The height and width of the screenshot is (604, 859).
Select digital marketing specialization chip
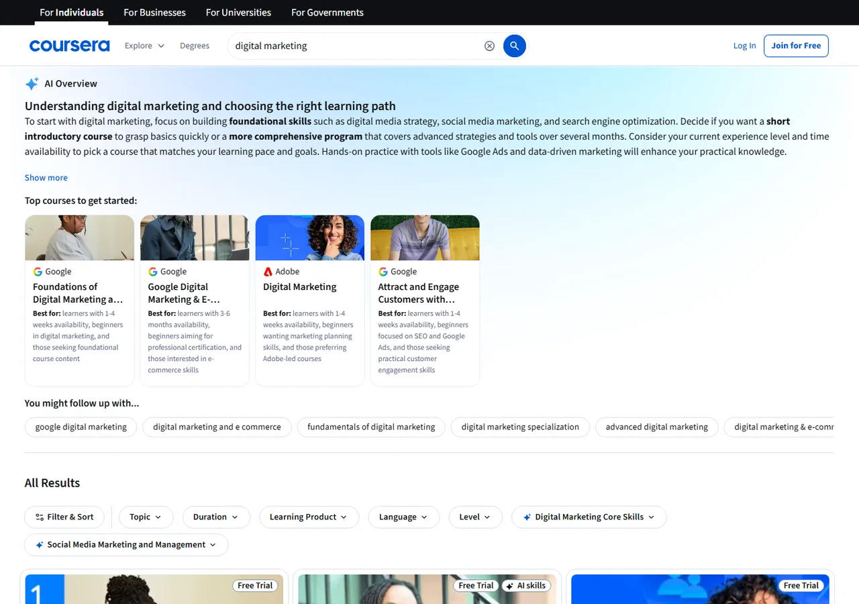[520, 427]
